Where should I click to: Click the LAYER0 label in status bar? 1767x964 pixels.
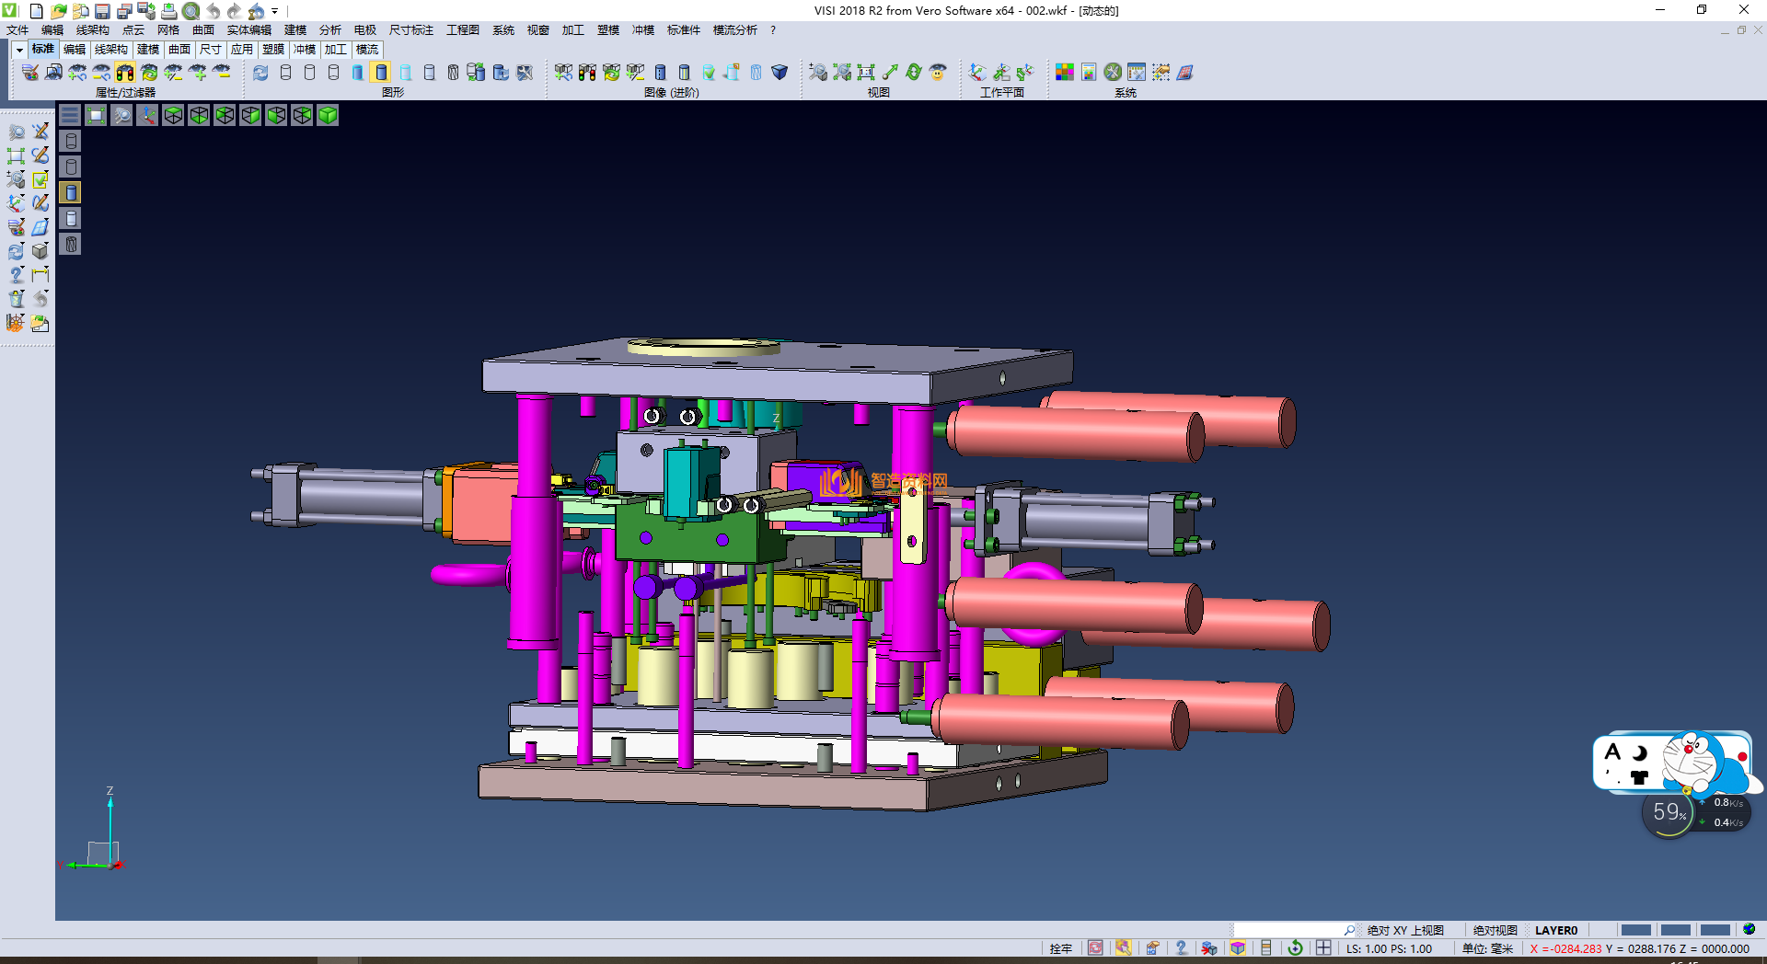[1555, 930]
